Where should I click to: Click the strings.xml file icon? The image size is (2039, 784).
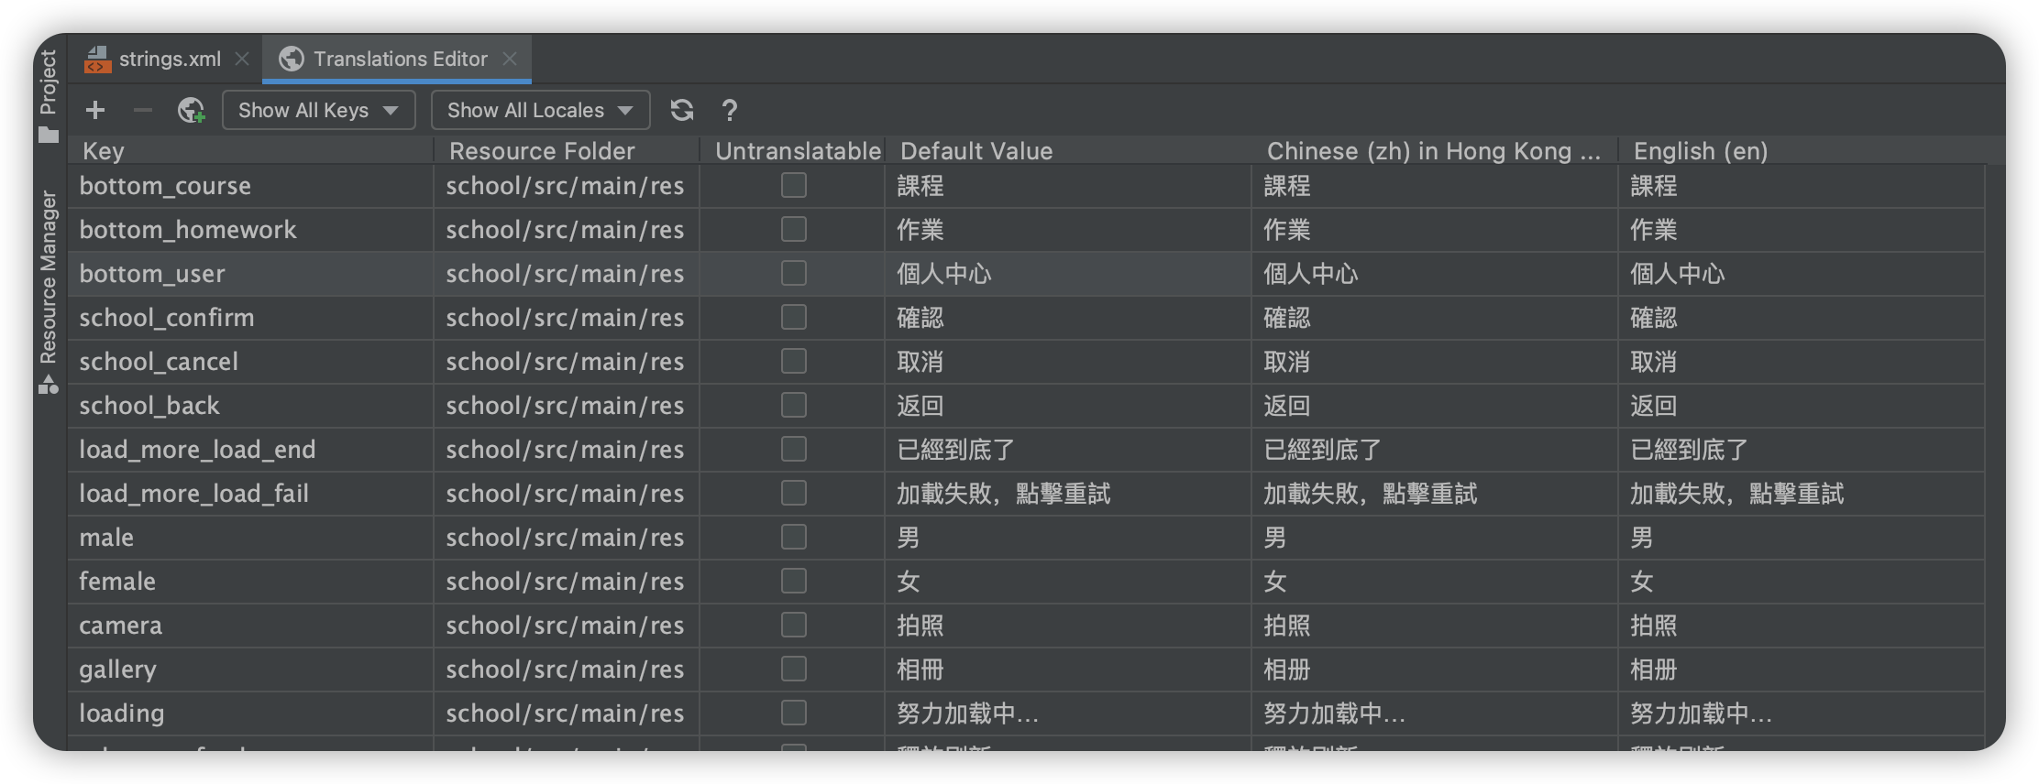coord(97,60)
